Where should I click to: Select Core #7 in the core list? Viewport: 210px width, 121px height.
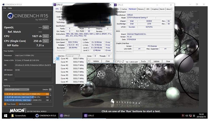click(71, 82)
